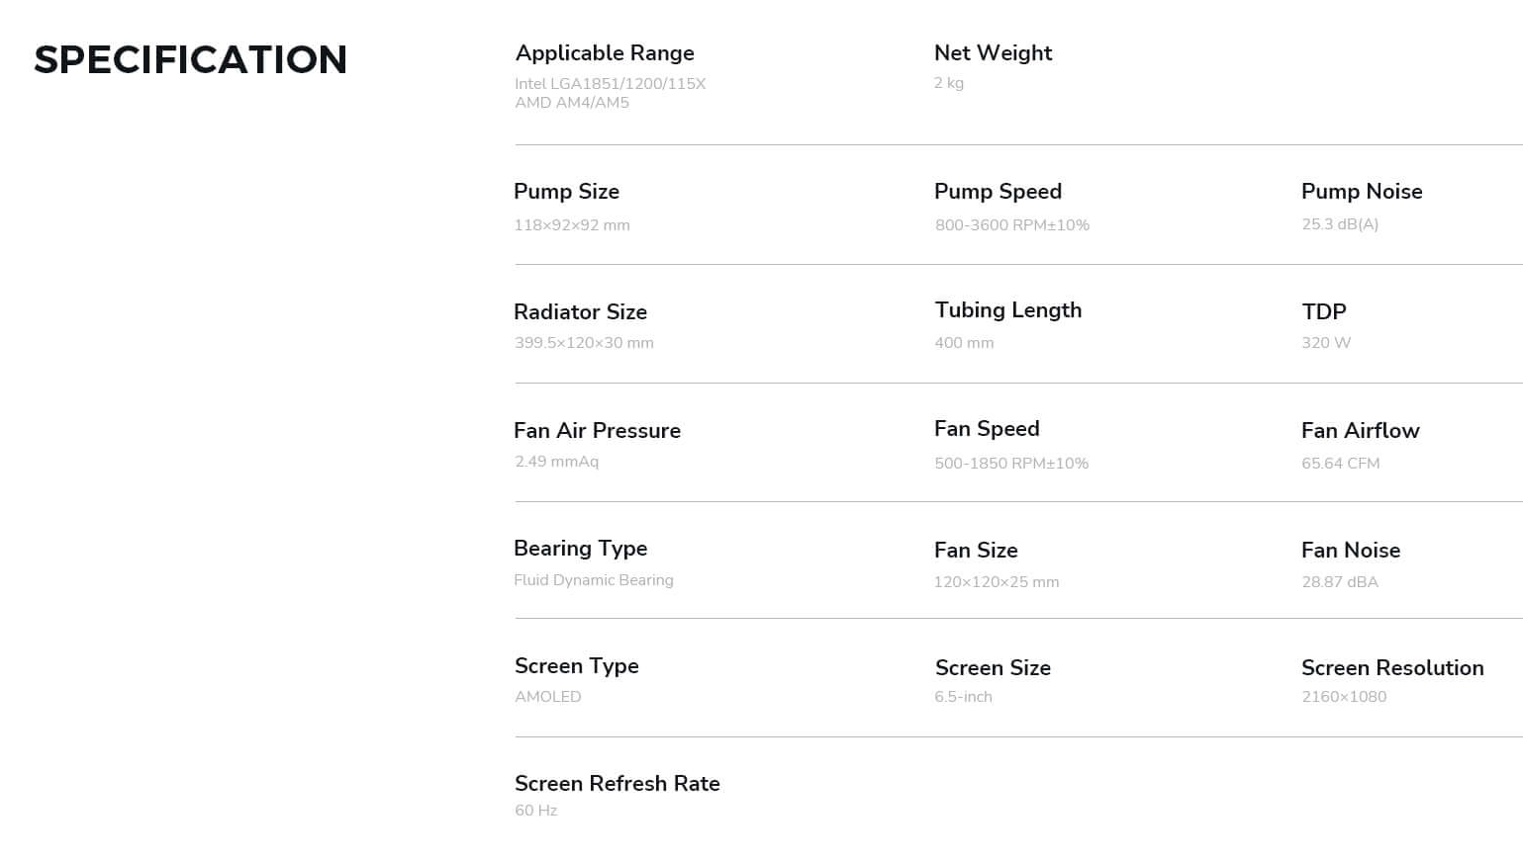This screenshot has width=1523, height=861.
Task: Click the Radiator Size label
Action: (x=580, y=312)
